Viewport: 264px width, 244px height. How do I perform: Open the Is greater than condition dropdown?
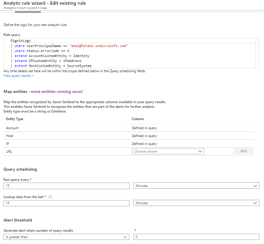(x=66, y=237)
